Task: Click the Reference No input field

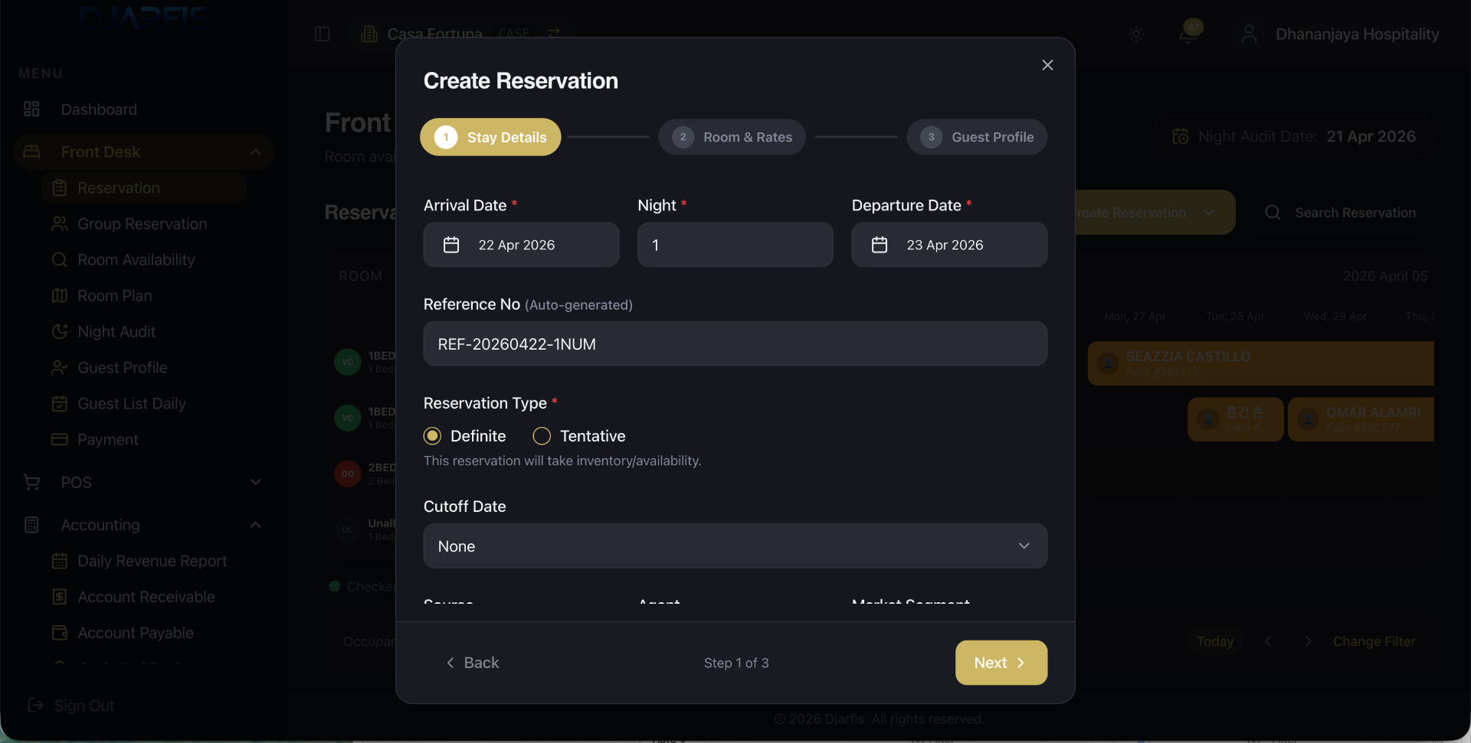Action: pos(735,344)
